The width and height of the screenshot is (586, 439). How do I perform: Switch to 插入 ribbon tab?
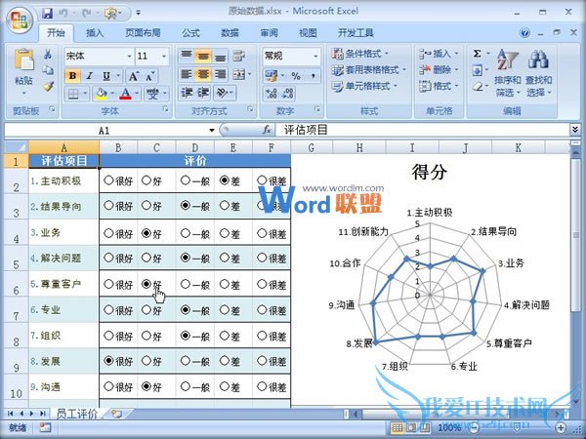tap(95, 33)
